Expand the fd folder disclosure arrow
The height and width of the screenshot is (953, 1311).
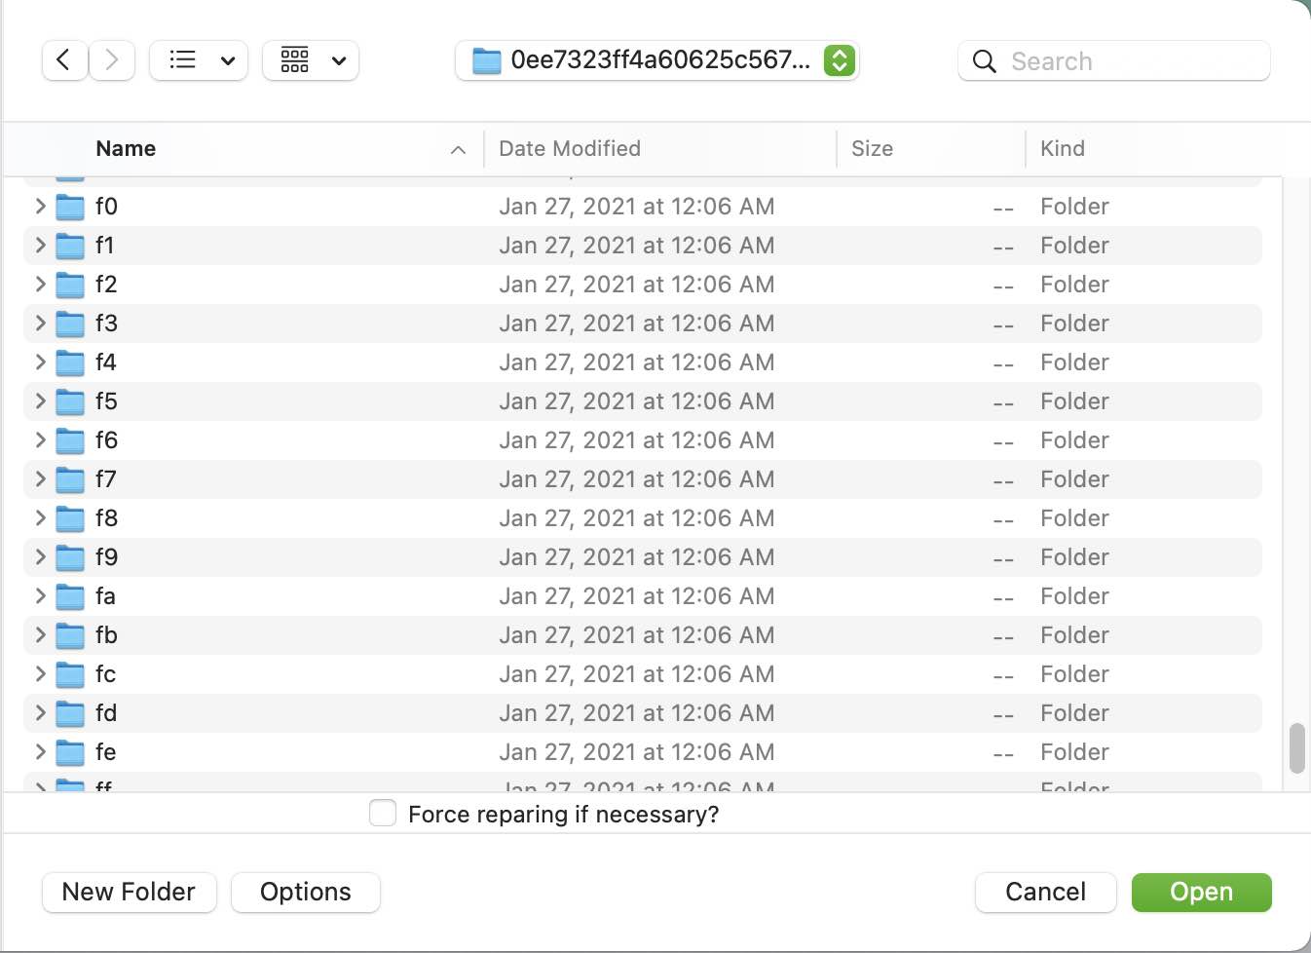coord(40,712)
